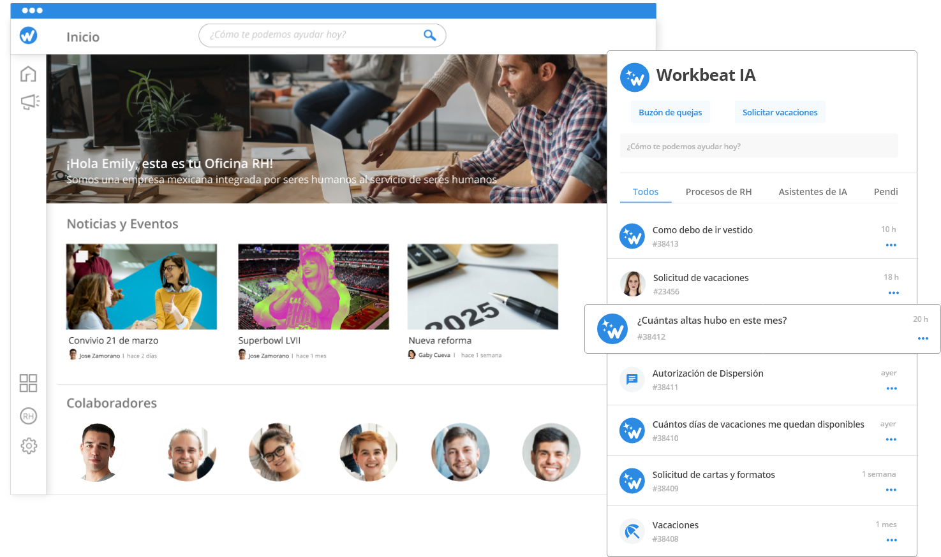Open Cuántos días de vacaciones me quedan disponibles
The width and height of the screenshot is (941, 557).
click(x=762, y=430)
